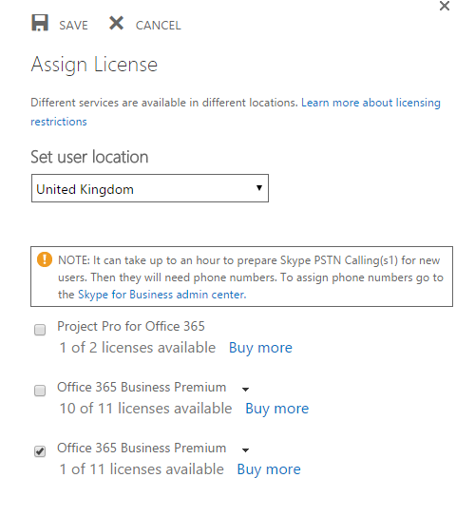This screenshot has height=516, width=456.
Task: Uncheck the second Office 365 Business Premium box
Action: pyautogui.click(x=40, y=451)
